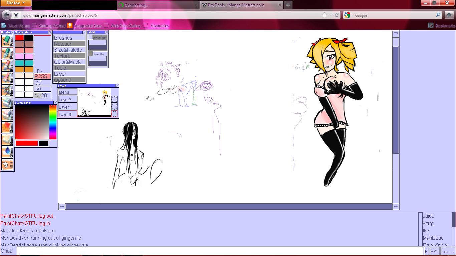Select the Grad gradient tool
This screenshot has width=456, height=256.
coord(7,152)
